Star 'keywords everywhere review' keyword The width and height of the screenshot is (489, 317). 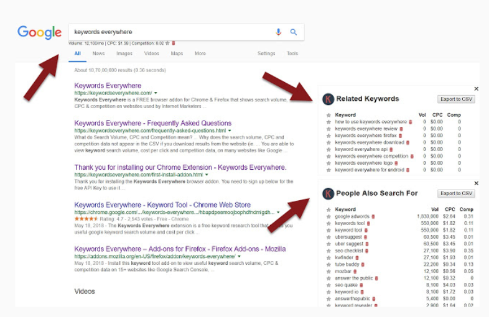328,129
